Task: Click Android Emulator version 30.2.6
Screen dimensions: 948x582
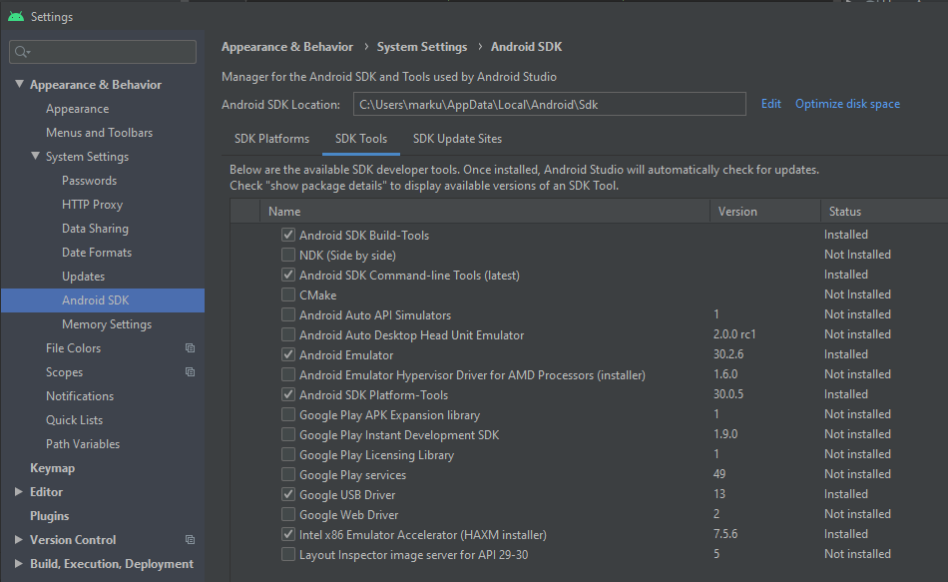Action: tap(727, 354)
